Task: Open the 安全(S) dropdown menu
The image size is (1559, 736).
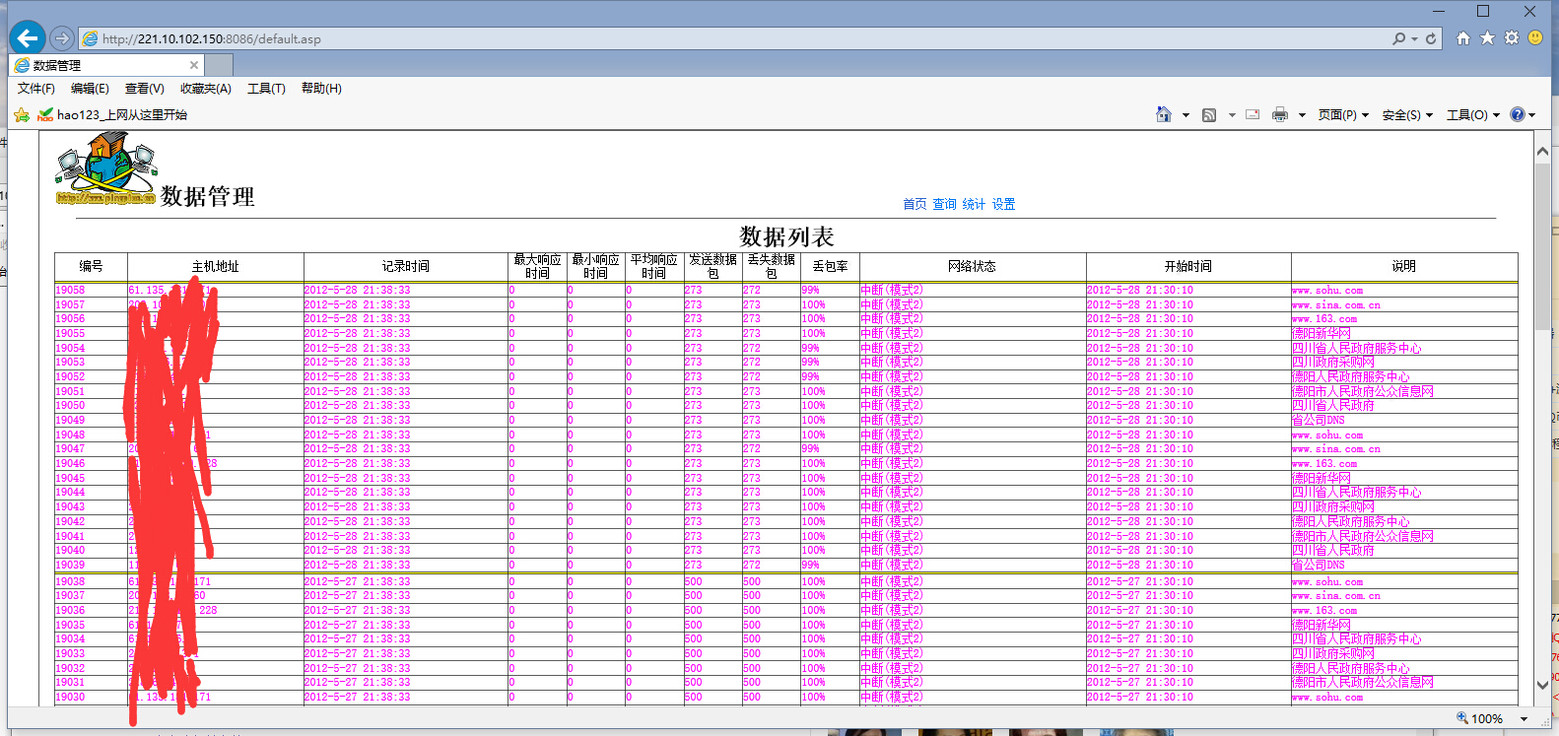Action: [x=1408, y=115]
